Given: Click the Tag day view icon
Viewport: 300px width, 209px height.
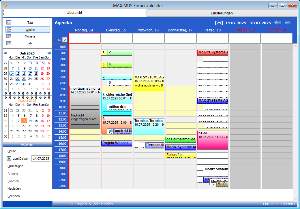Looking at the screenshot, I should coord(9,22).
